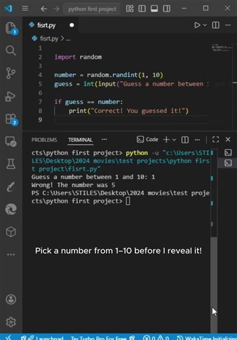Add a new terminal with plus icon
Screen dimensions: 237x340
(166, 139)
